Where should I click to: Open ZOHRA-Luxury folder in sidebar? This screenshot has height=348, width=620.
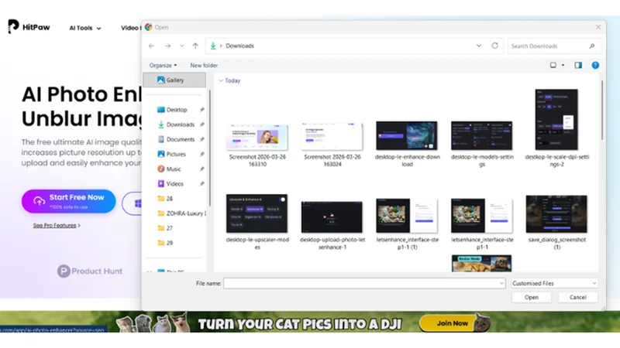pyautogui.click(x=181, y=213)
